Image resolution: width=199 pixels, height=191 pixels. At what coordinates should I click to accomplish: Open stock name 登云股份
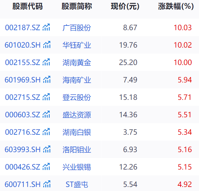(x=77, y=97)
